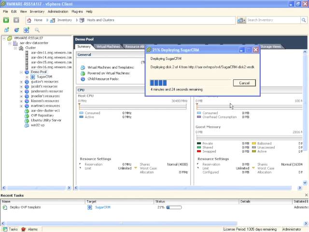Open the Edit menu
309x232 pixels.
coord(14,12)
